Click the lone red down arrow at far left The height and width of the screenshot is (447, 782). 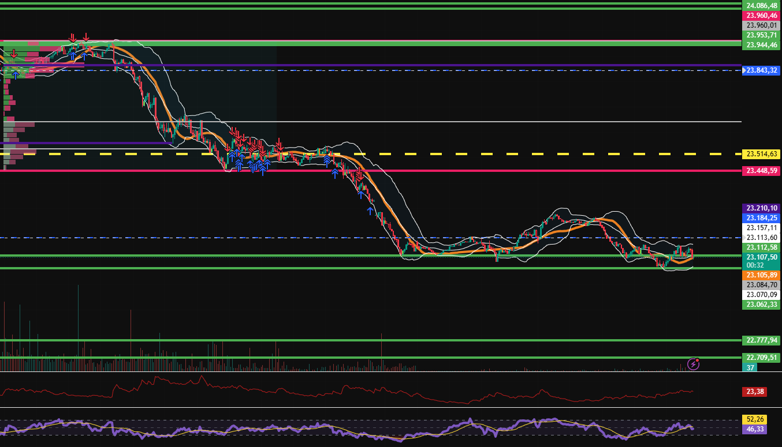[14, 54]
